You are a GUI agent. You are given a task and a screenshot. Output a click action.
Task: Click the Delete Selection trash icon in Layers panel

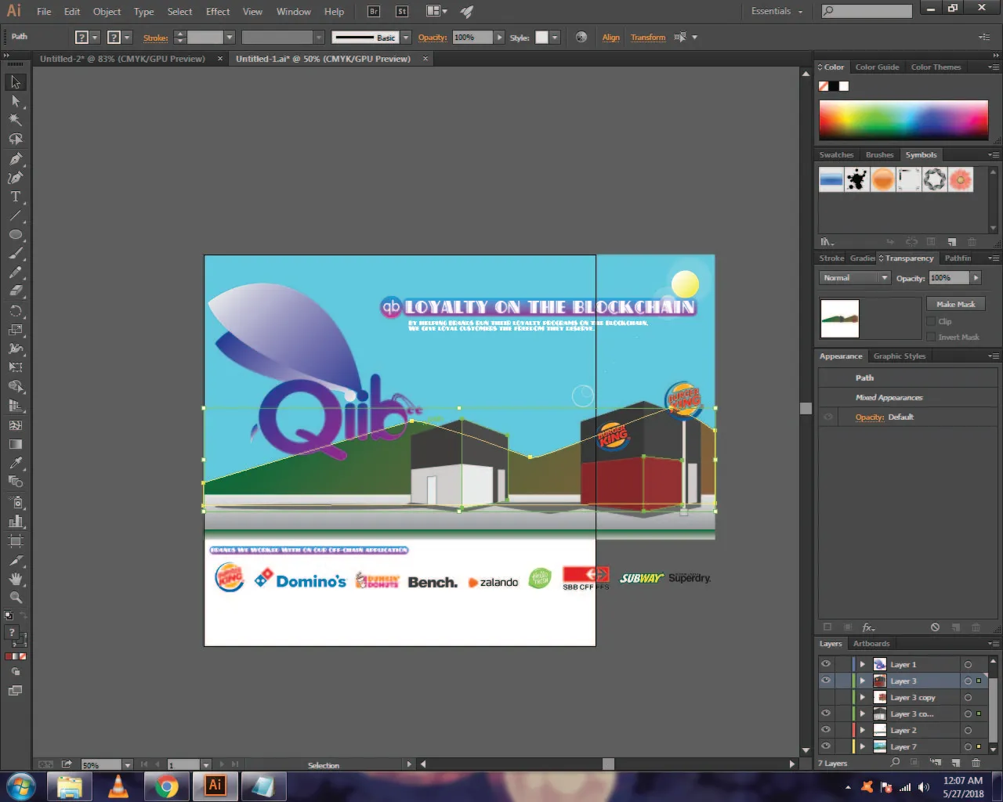pyautogui.click(x=976, y=762)
